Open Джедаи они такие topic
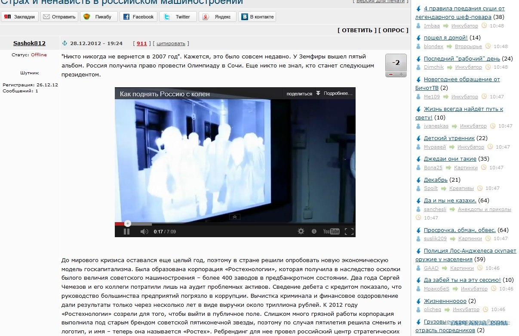519x336 pixels. click(x=450, y=159)
